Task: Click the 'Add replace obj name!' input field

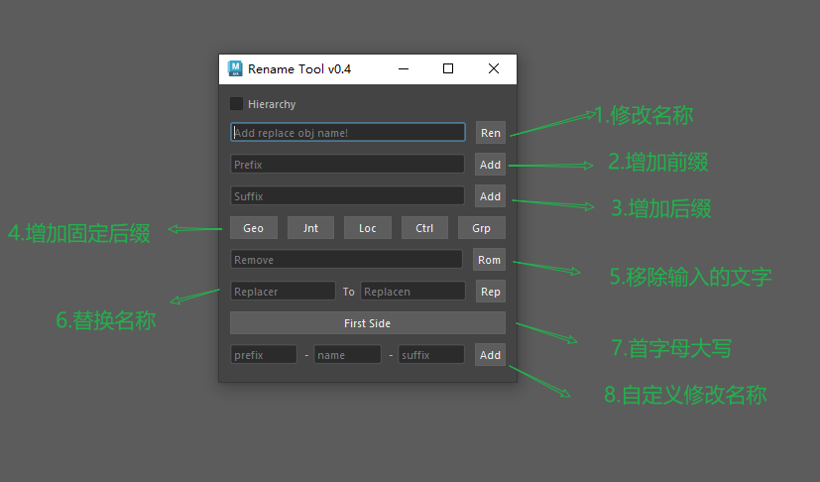Action: pos(348,133)
